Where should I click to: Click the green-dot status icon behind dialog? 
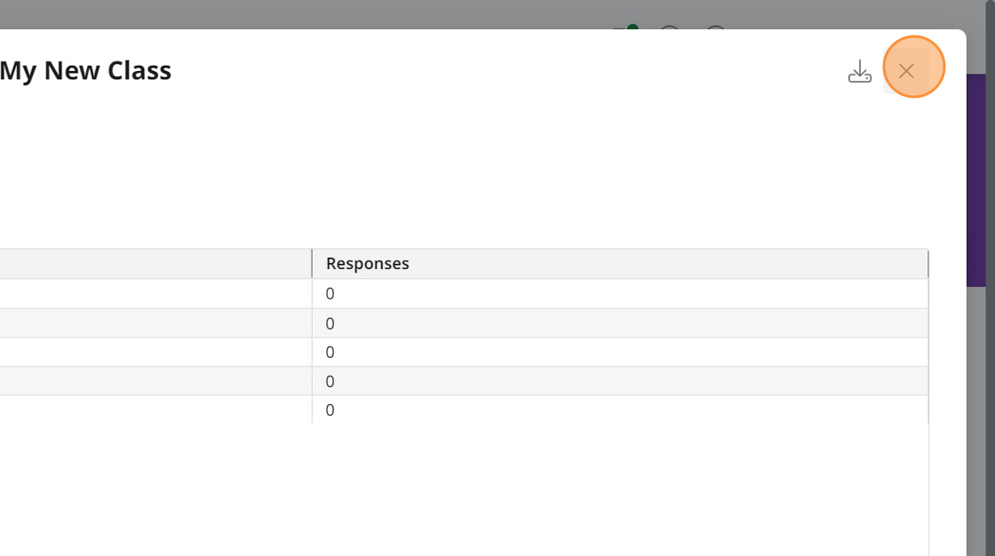coord(626,30)
